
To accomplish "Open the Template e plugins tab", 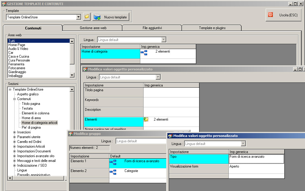I will 212,28.
